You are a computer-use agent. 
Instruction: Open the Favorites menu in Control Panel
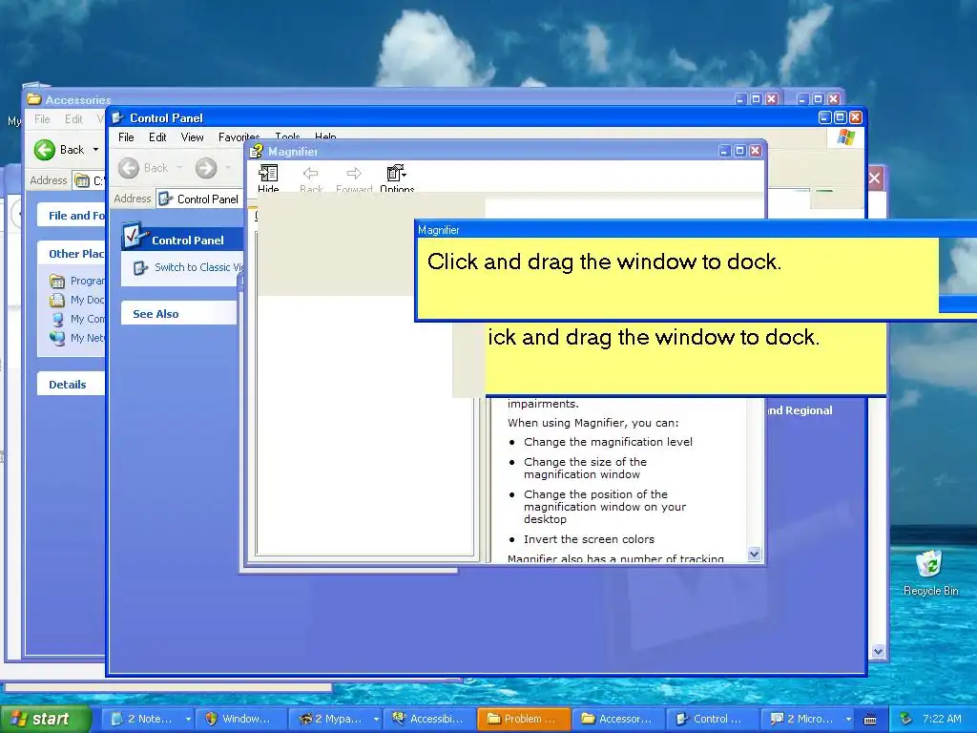[239, 137]
